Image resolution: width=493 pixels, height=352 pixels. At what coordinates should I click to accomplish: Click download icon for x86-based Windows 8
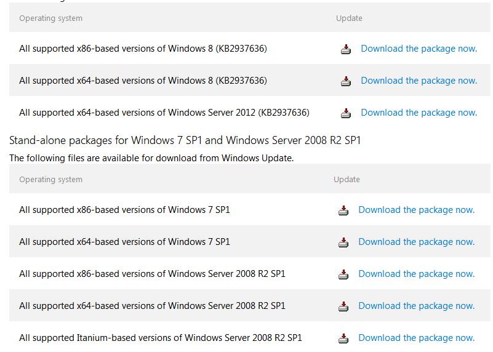pyautogui.click(x=346, y=49)
